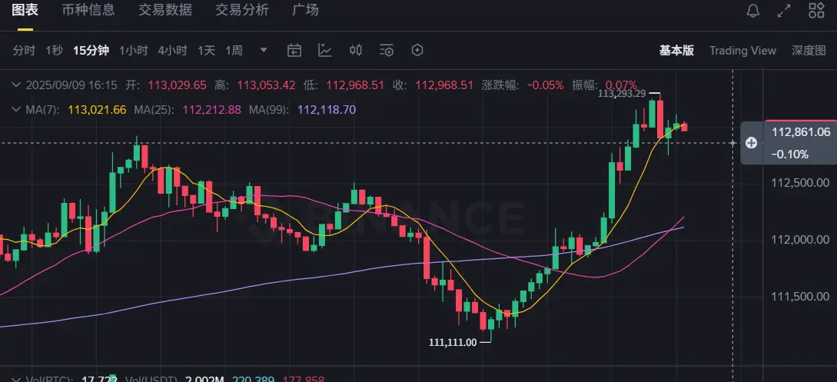Click the plus icon beside price label

751,143
